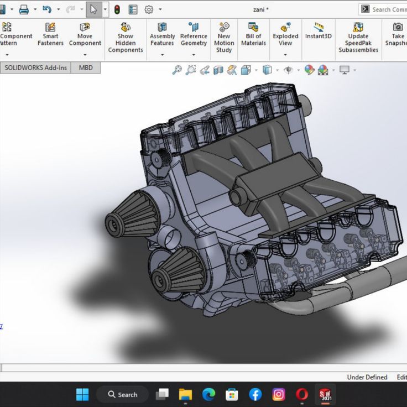Expand Hide/Show Items dropdown arrow
The height and width of the screenshot is (407, 407).
tap(298, 70)
